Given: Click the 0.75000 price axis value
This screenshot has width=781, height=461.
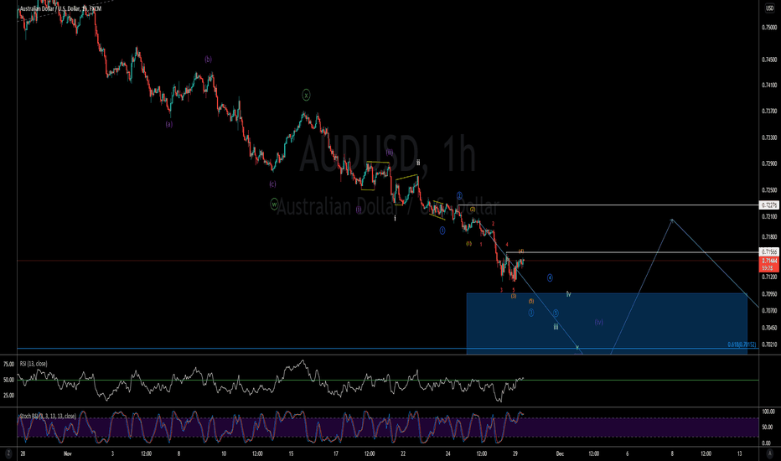Looking at the screenshot, I should [x=769, y=28].
